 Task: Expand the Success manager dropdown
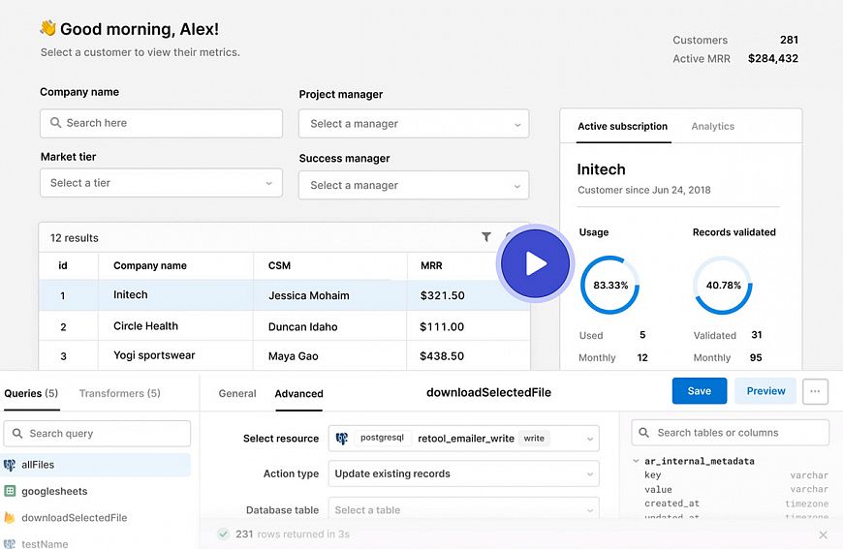414,185
